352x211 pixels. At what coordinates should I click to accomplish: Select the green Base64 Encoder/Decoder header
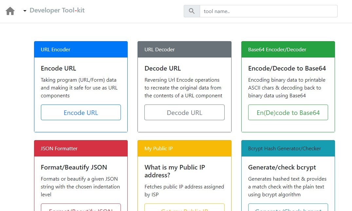pos(288,50)
